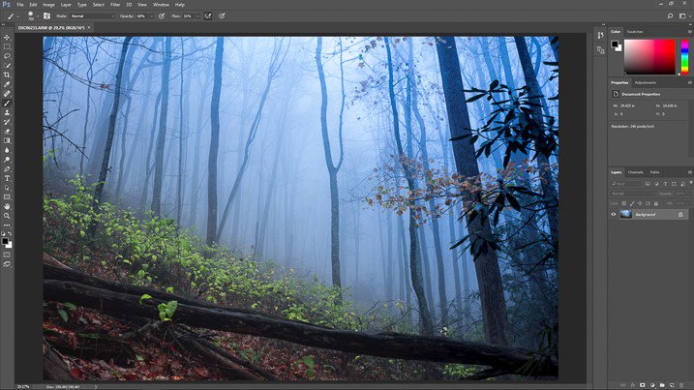Select the Blur tool

click(7, 150)
